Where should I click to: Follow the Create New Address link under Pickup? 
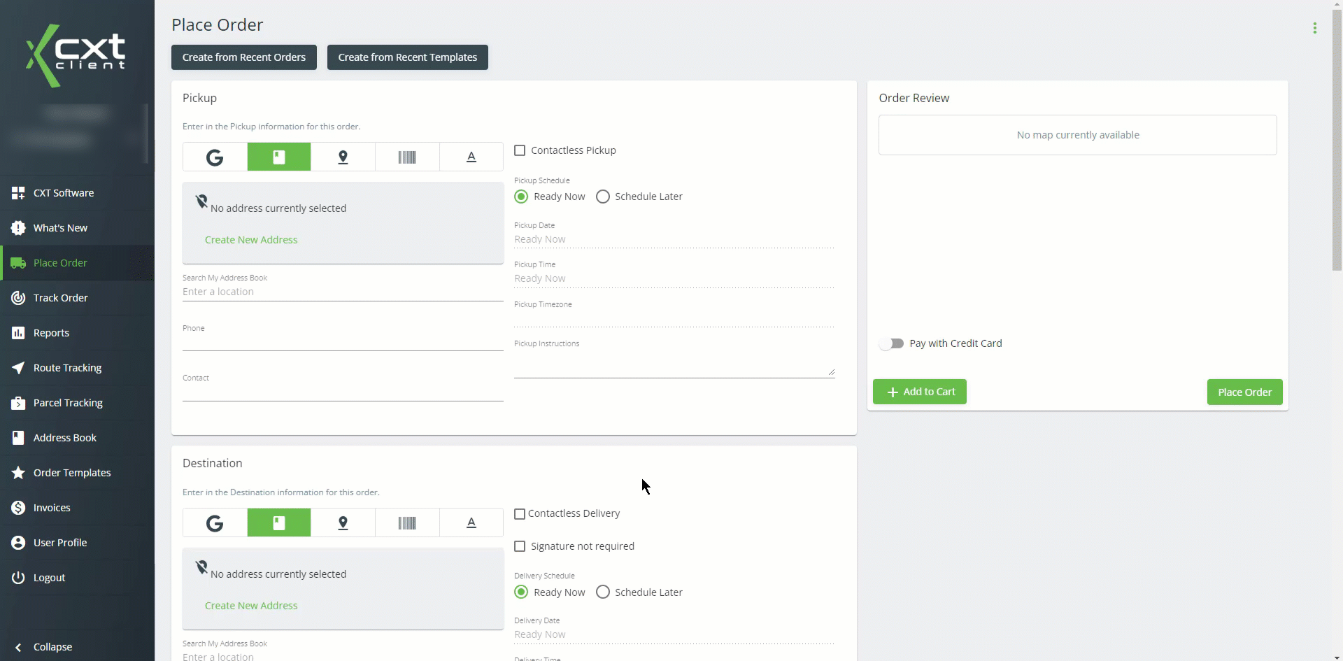(251, 239)
